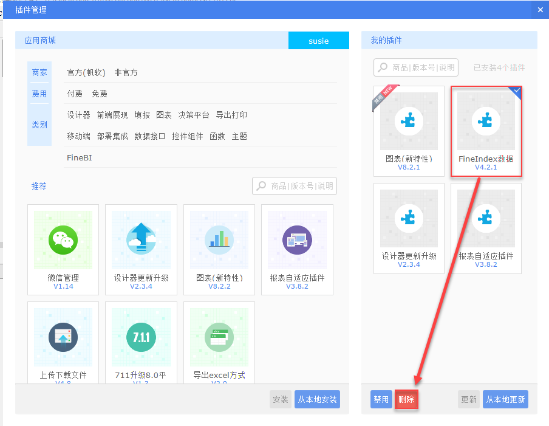Select the 前端展现 category
Image resolution: width=549 pixels, height=426 pixels.
point(112,115)
